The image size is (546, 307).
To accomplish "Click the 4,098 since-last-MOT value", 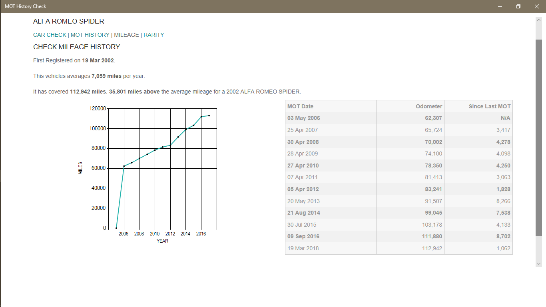I will 503,153.
